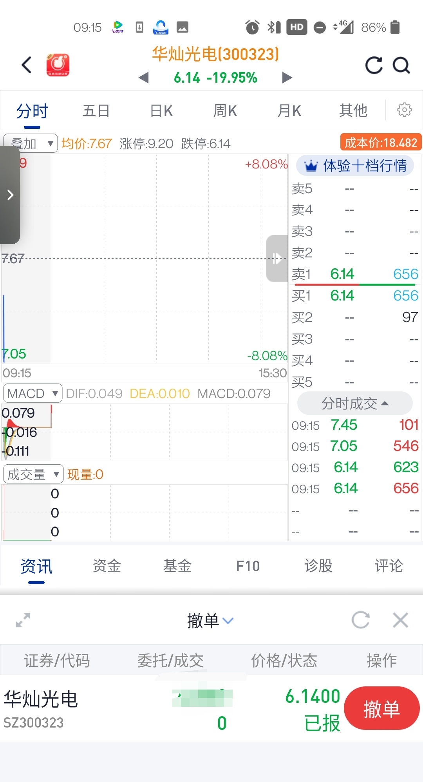
Task: Switch to next stock arrow
Action: coord(287,78)
